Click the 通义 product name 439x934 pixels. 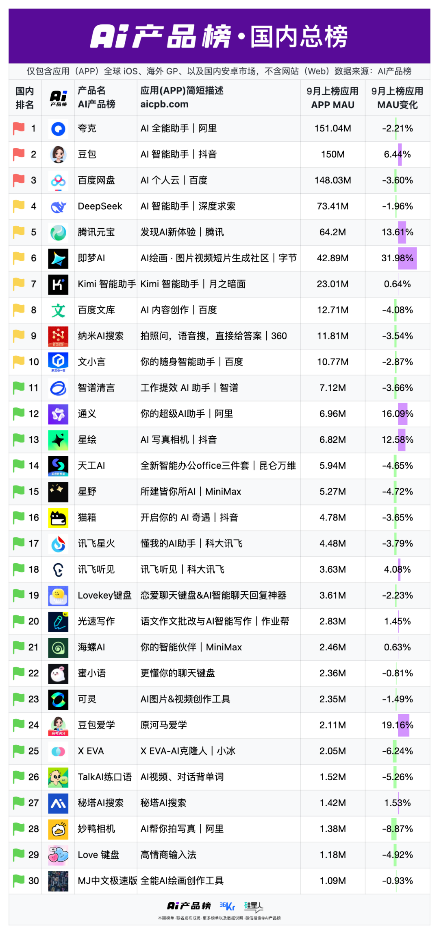(87, 414)
